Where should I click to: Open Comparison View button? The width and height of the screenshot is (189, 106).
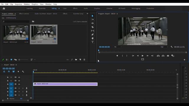173,56
